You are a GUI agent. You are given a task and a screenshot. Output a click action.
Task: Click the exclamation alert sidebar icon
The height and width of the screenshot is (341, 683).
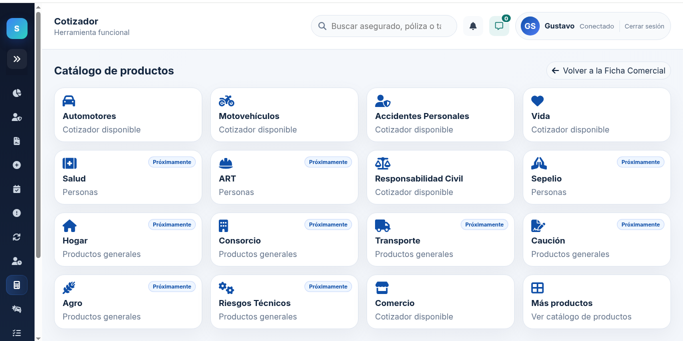17,213
